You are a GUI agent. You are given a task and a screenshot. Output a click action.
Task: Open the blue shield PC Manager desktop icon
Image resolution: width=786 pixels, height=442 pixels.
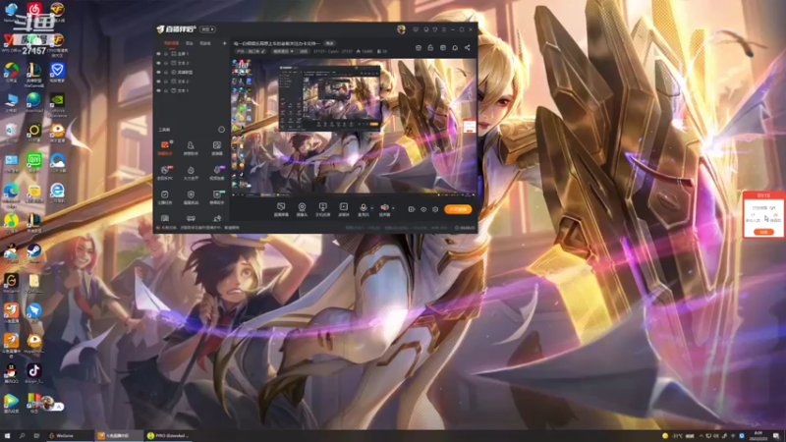[x=57, y=73]
